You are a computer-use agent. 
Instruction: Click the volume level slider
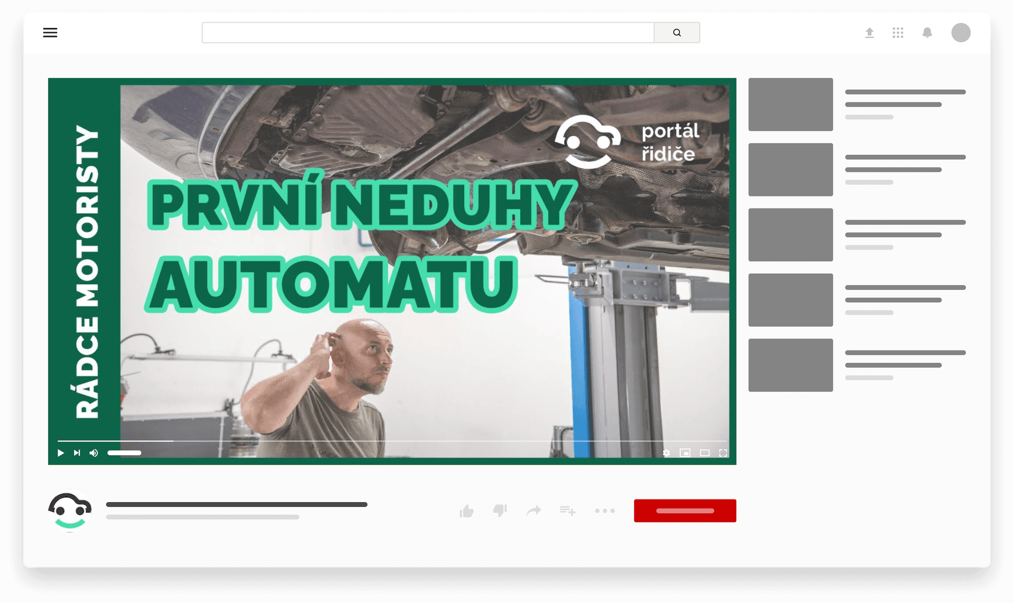(x=126, y=452)
